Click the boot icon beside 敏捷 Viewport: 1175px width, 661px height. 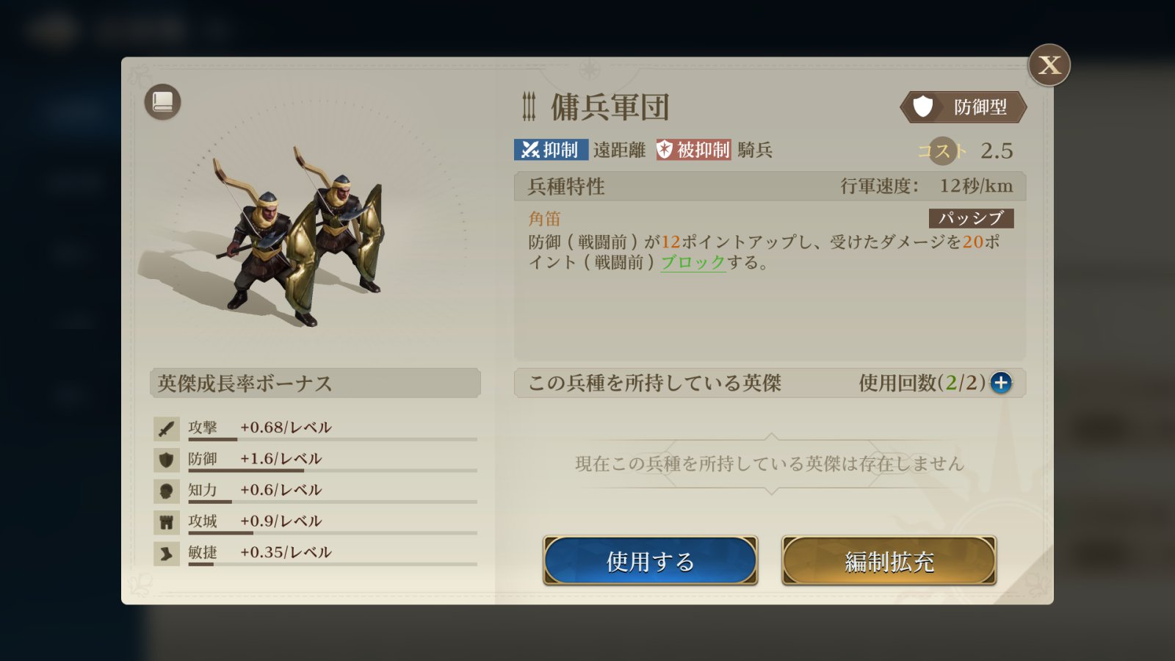167,554
